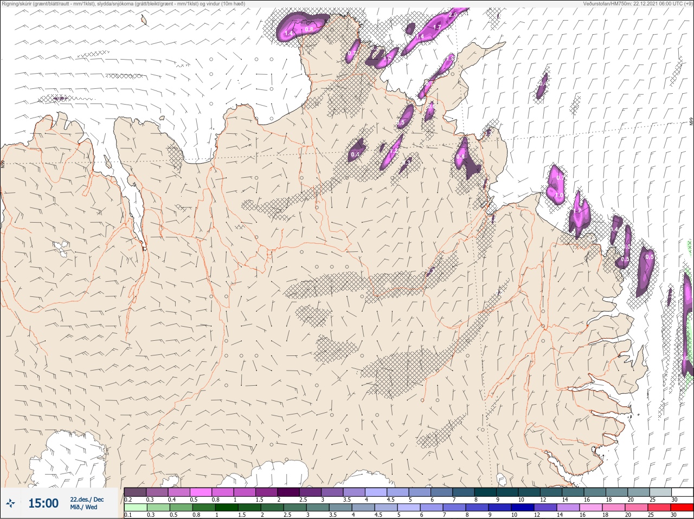The height and width of the screenshot is (519, 694).
Task: Click the wind-rose logo beside the 15:00 time
Action: (11, 503)
